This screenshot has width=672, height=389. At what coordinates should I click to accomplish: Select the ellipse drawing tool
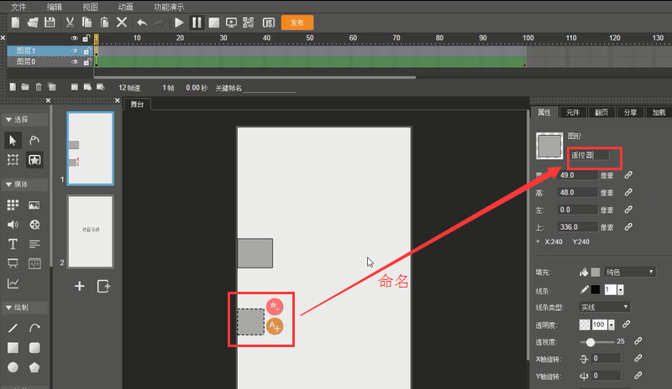(x=13, y=367)
